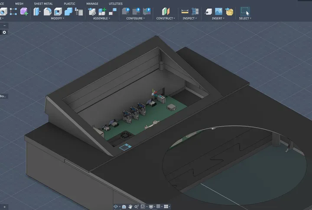Image resolution: width=312 pixels, height=210 pixels.
Task: Activate the Measure ruler icon
Action: coord(185,12)
